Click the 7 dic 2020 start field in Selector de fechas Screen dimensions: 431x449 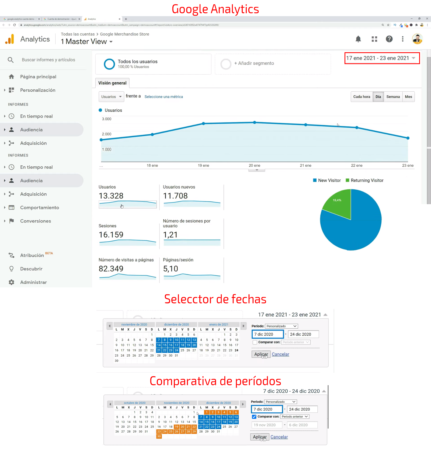coord(268,334)
